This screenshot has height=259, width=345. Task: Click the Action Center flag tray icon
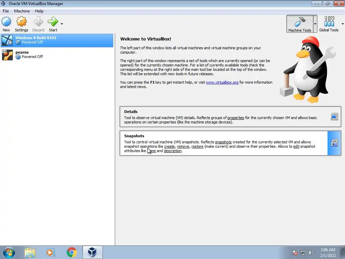(x=294, y=253)
